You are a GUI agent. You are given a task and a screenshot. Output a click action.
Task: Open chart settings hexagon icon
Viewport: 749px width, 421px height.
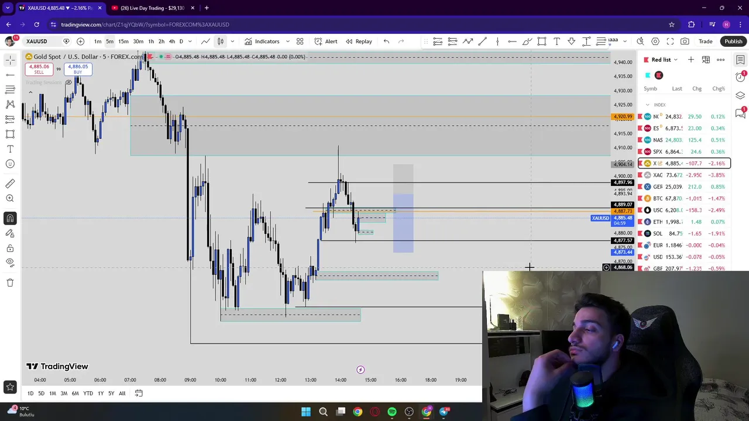click(x=655, y=42)
